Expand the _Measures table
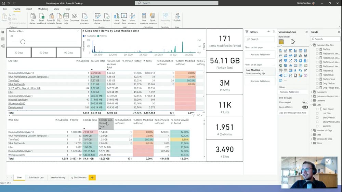The height and width of the screenshot is (192, 342). pos(312,92)
